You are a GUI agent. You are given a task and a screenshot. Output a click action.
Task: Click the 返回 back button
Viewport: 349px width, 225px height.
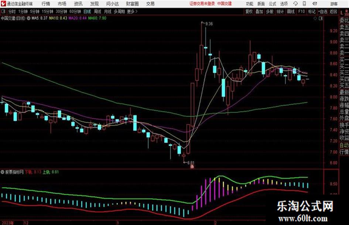pyautogui.click(x=333, y=11)
